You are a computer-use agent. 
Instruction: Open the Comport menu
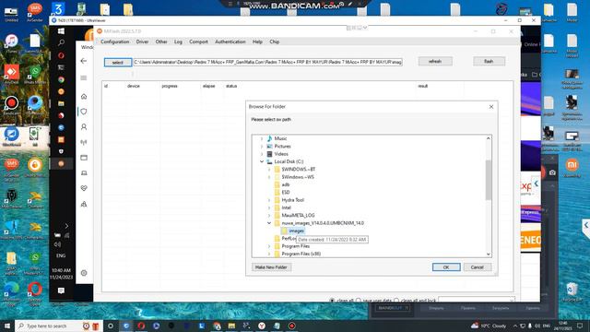click(199, 41)
